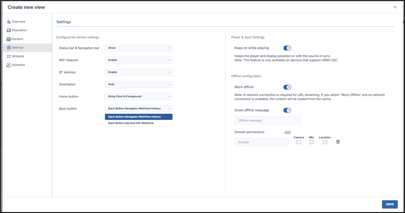Click the Overview pulse icon in sidebar

point(9,21)
